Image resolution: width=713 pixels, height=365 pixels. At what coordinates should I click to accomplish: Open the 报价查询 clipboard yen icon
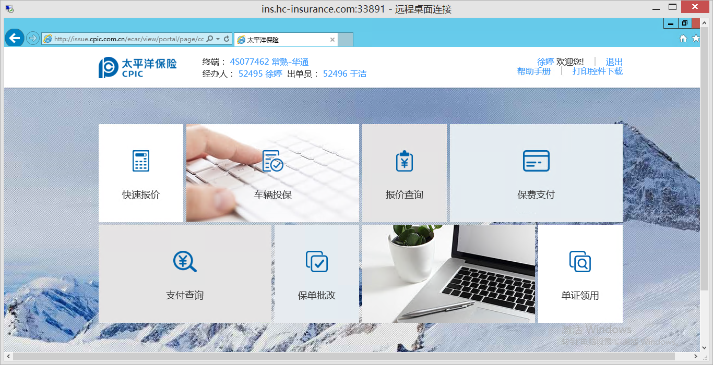pos(404,161)
